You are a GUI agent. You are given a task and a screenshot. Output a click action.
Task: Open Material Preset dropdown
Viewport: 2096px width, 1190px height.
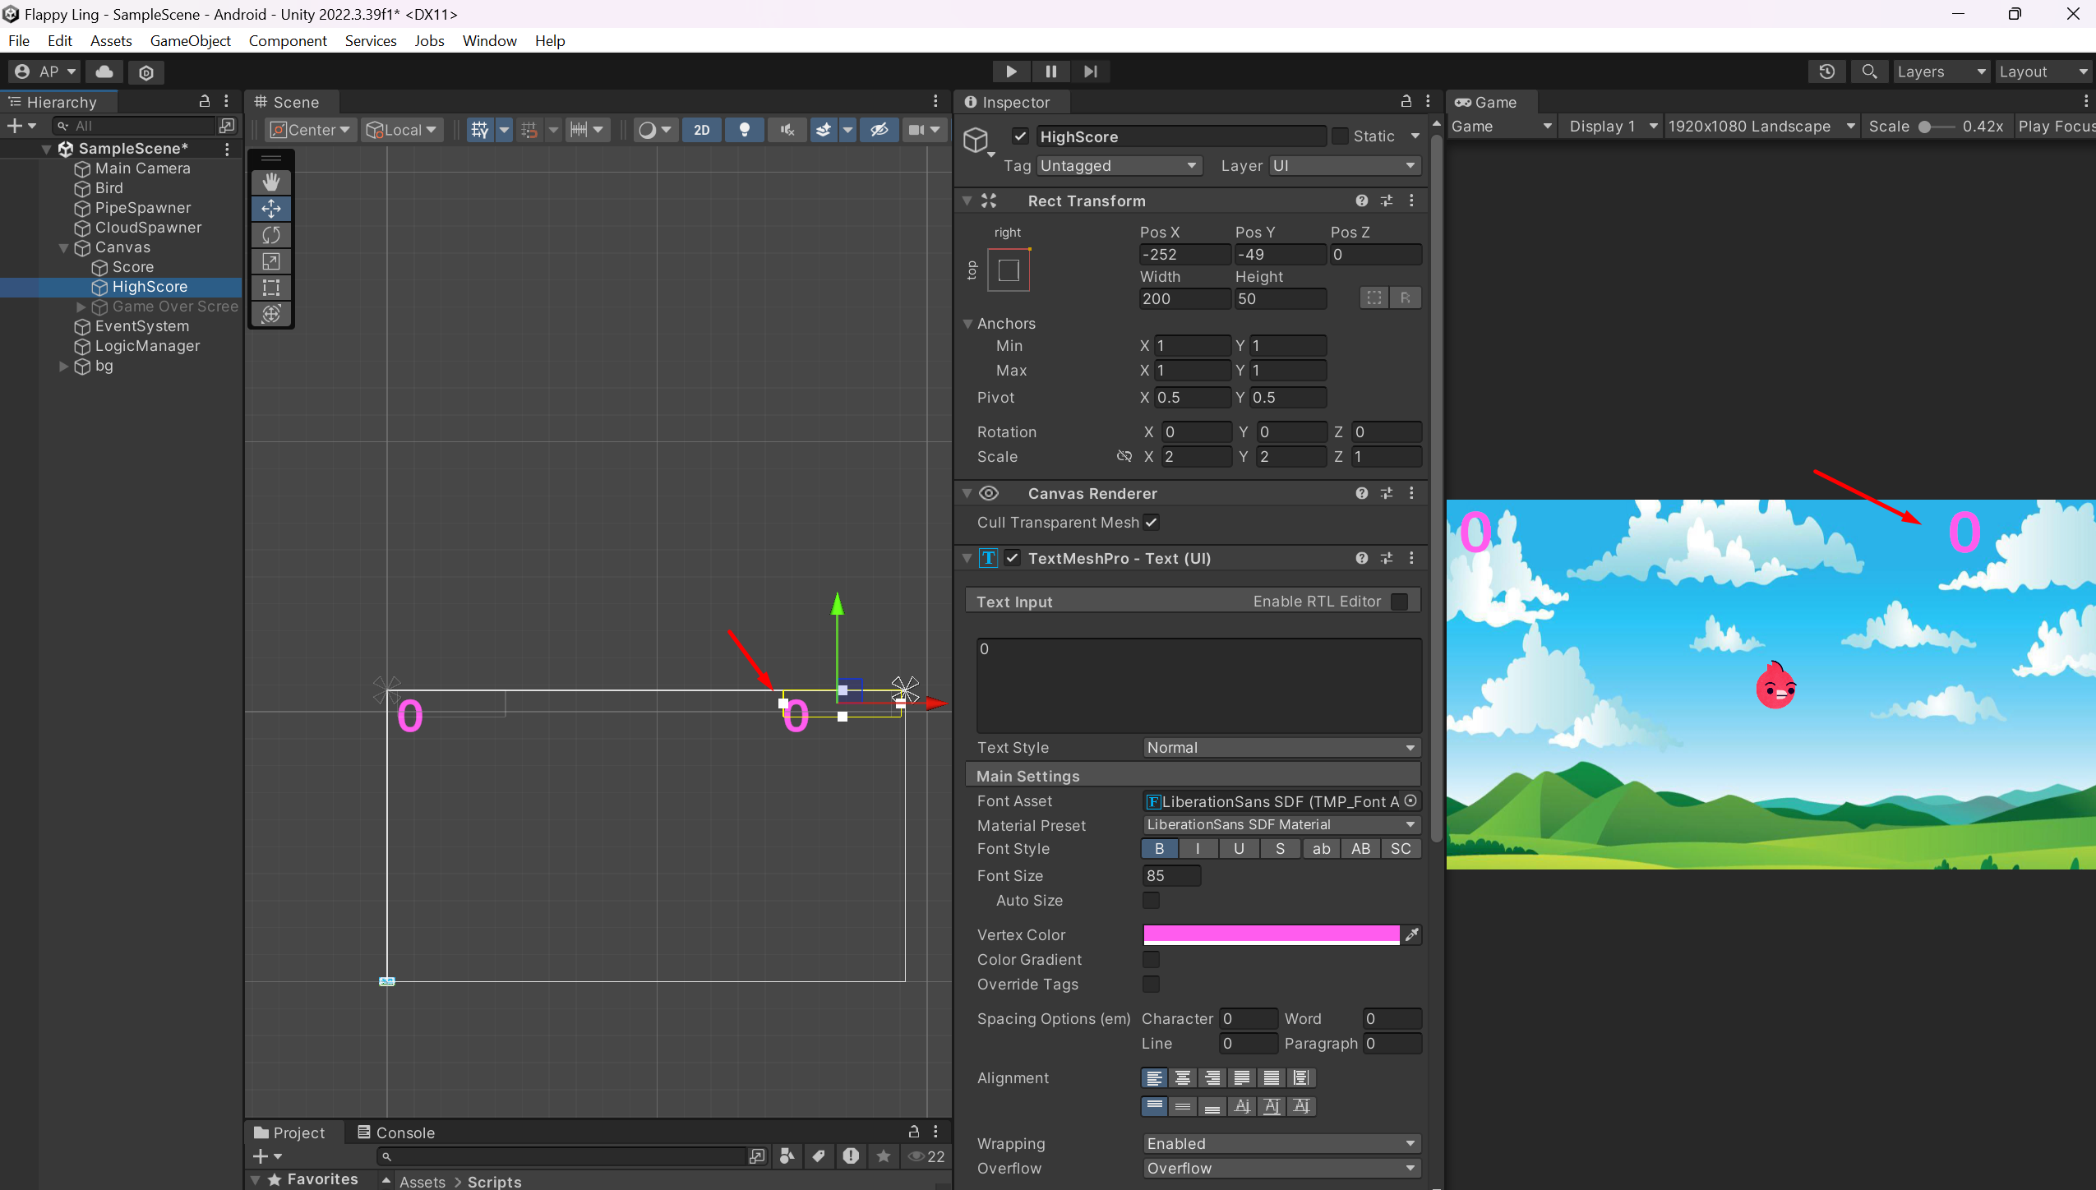[x=1281, y=825]
